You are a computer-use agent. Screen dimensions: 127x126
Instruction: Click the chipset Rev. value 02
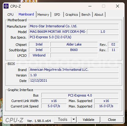point(113,44)
